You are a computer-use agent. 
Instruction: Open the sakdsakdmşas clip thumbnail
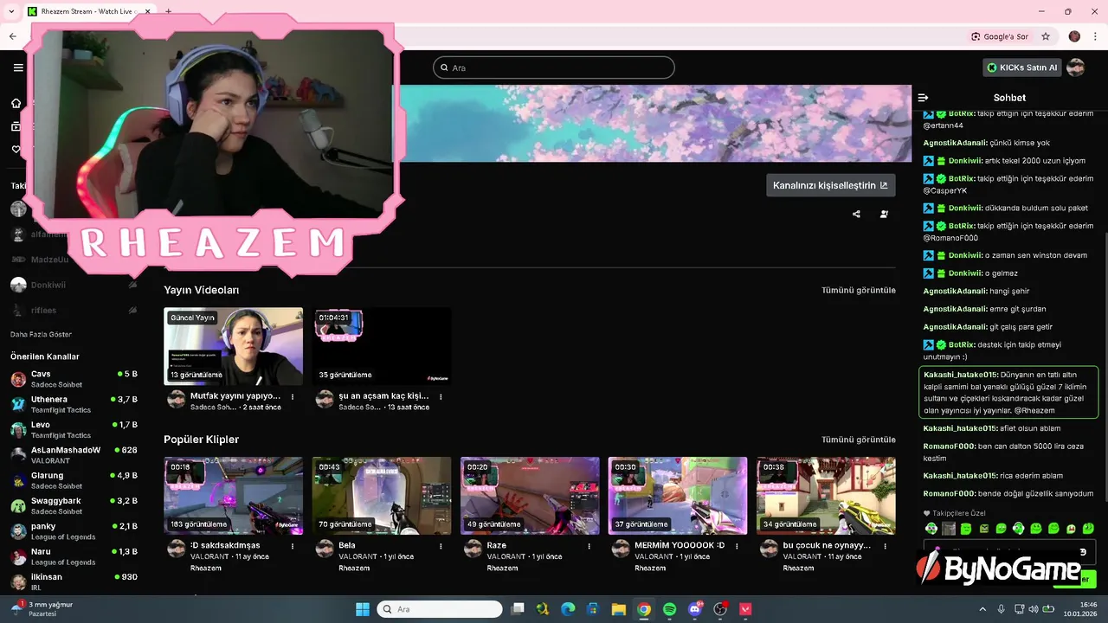[234, 496]
